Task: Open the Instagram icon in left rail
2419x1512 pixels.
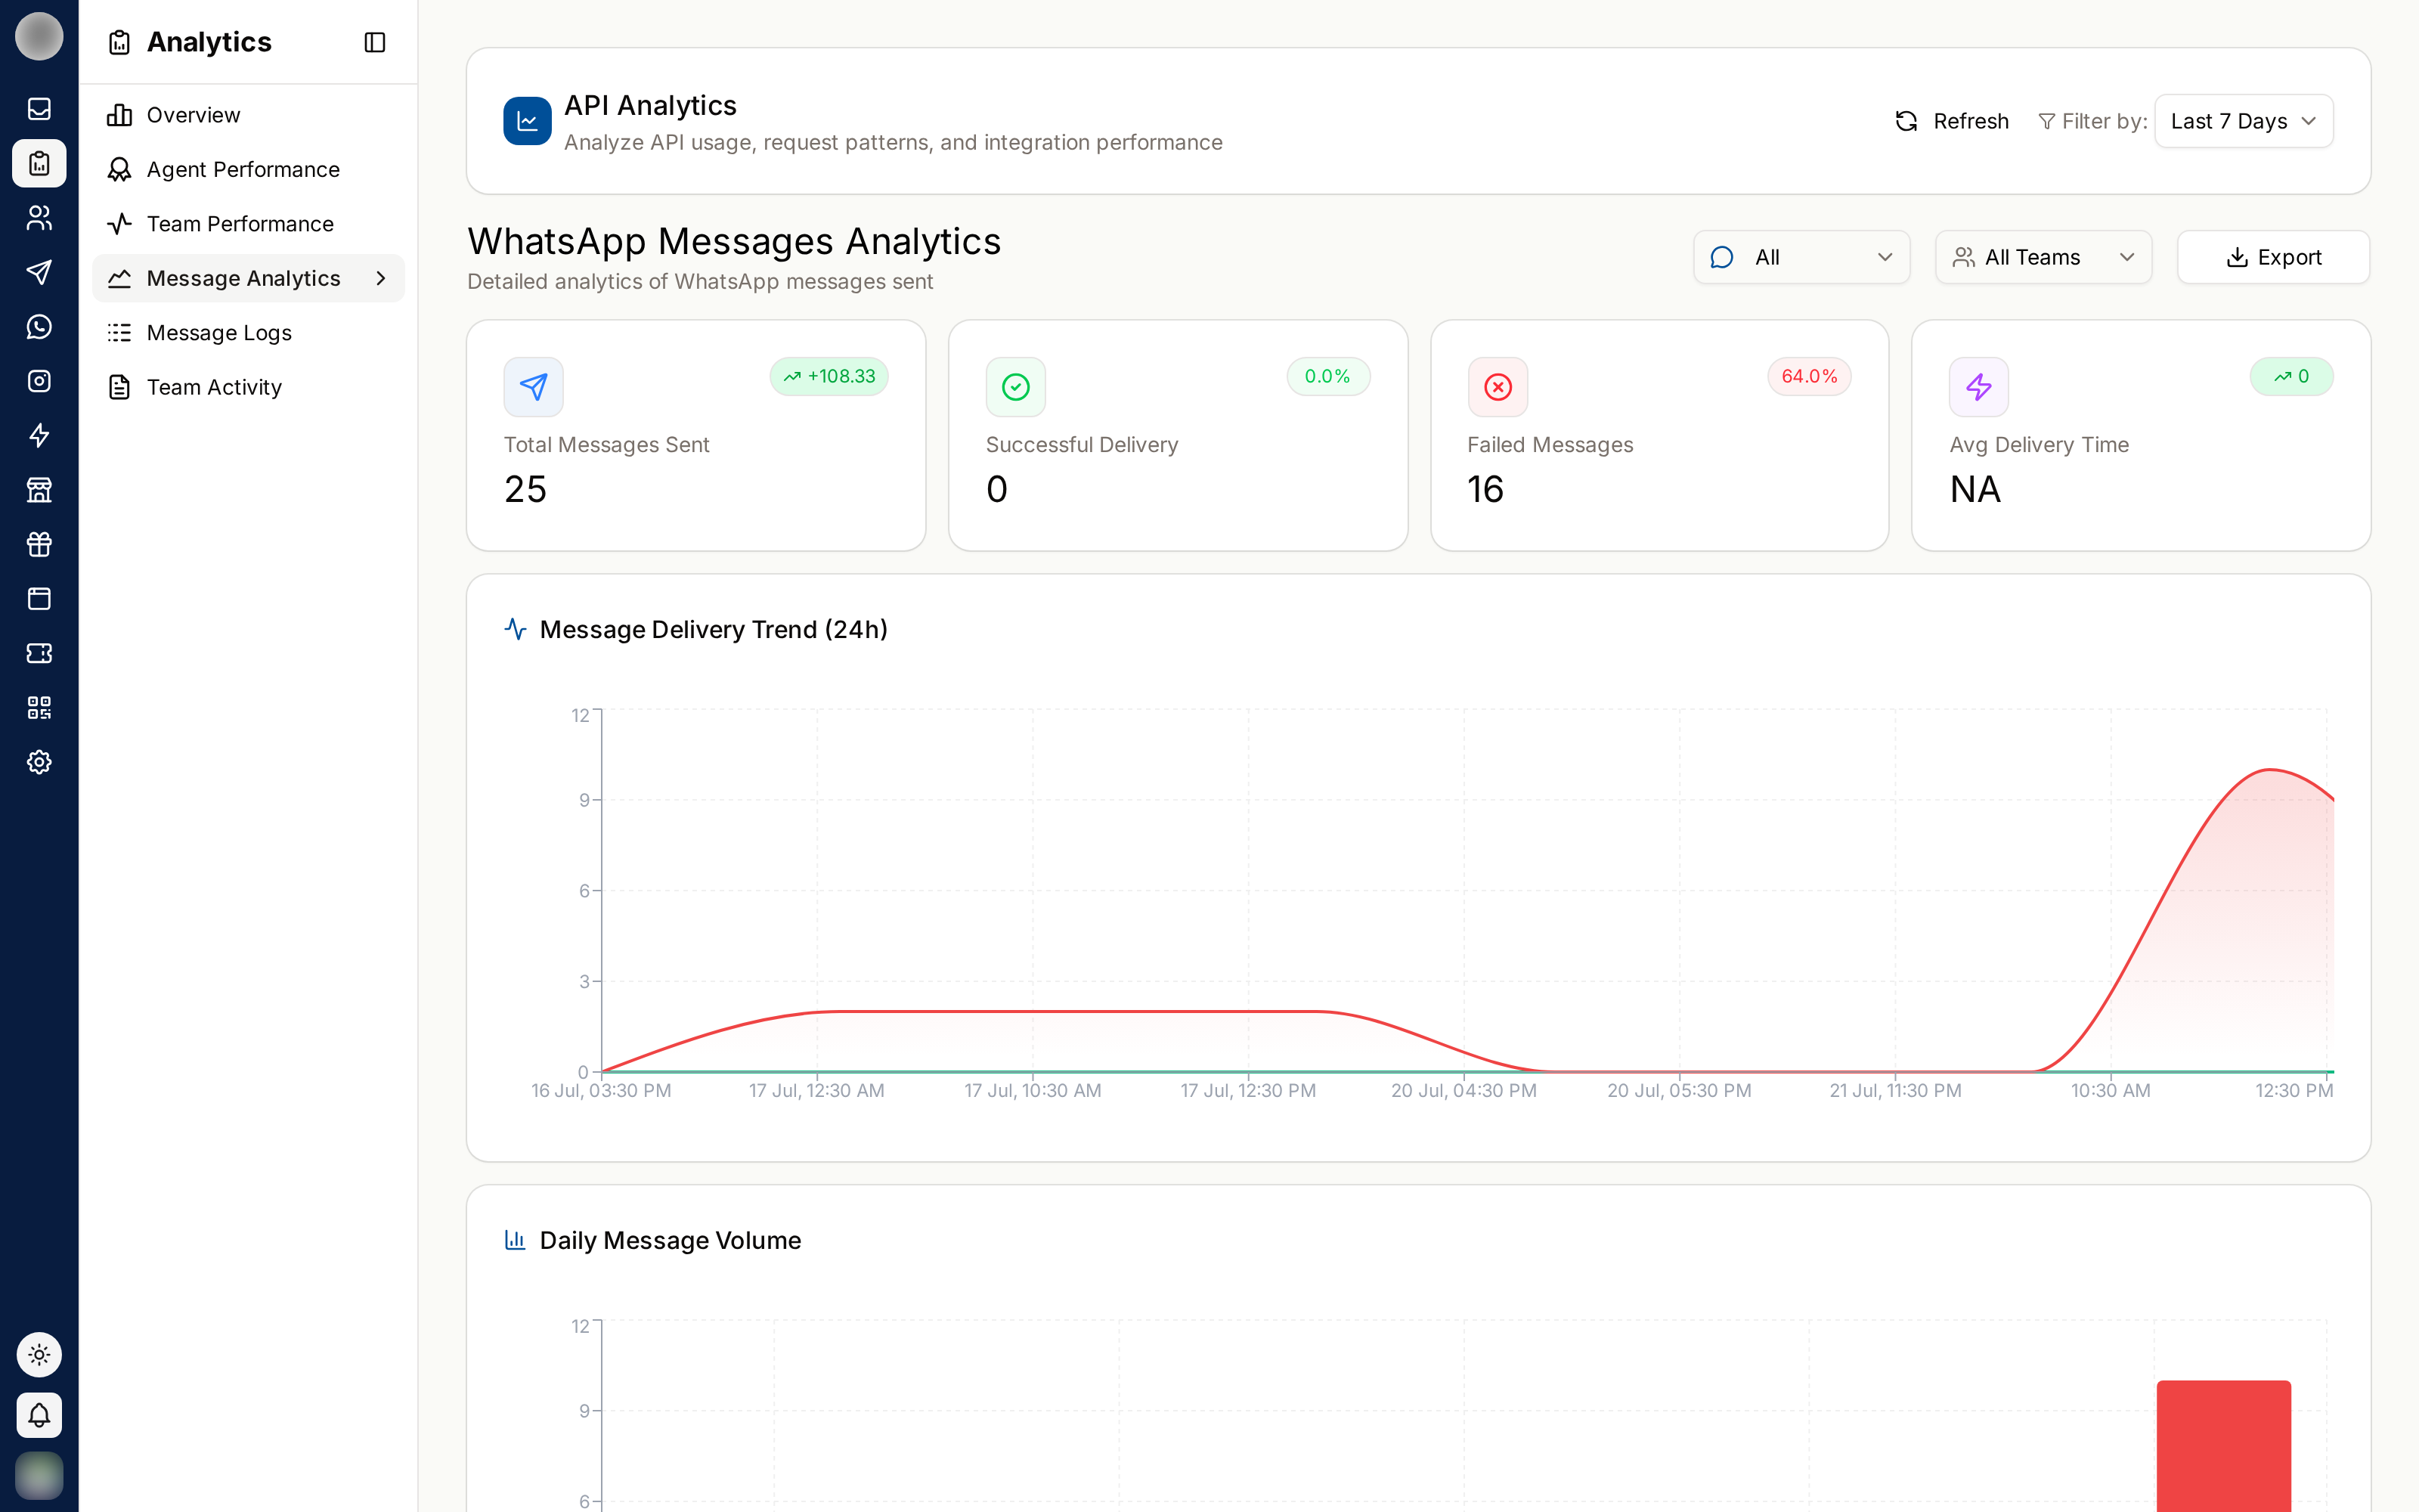Action: point(39,381)
